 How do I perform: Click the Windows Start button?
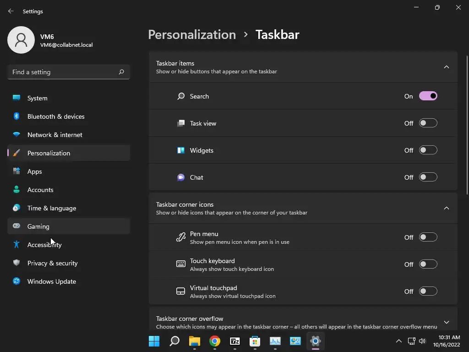(154, 341)
